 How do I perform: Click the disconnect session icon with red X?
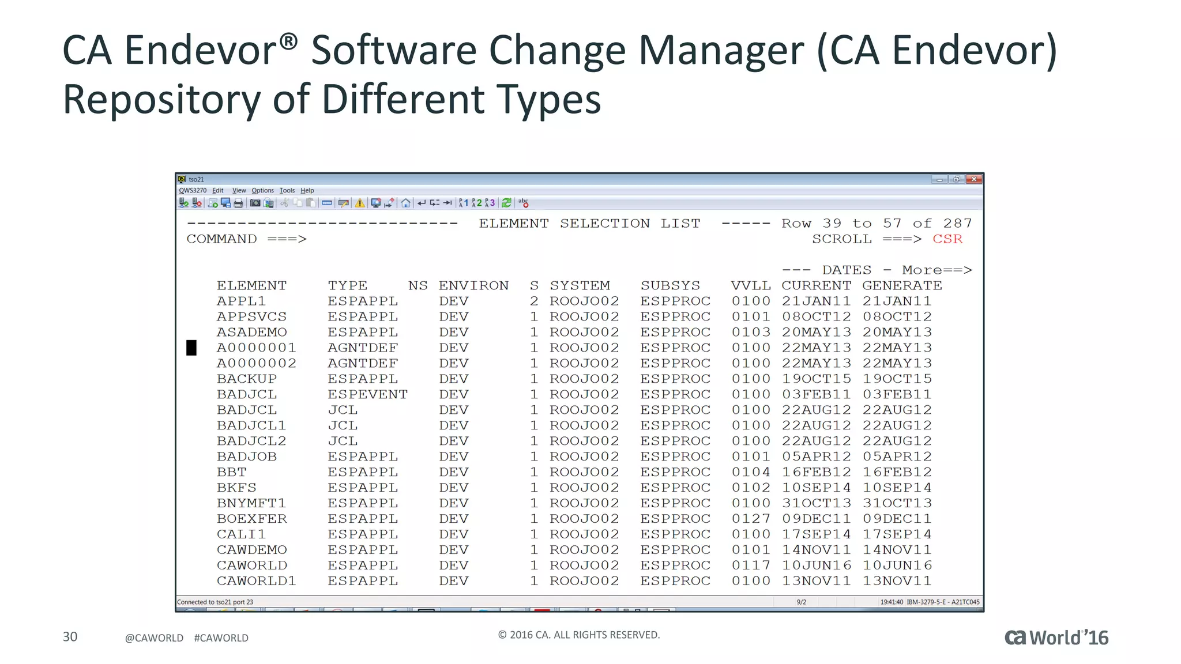[197, 203]
